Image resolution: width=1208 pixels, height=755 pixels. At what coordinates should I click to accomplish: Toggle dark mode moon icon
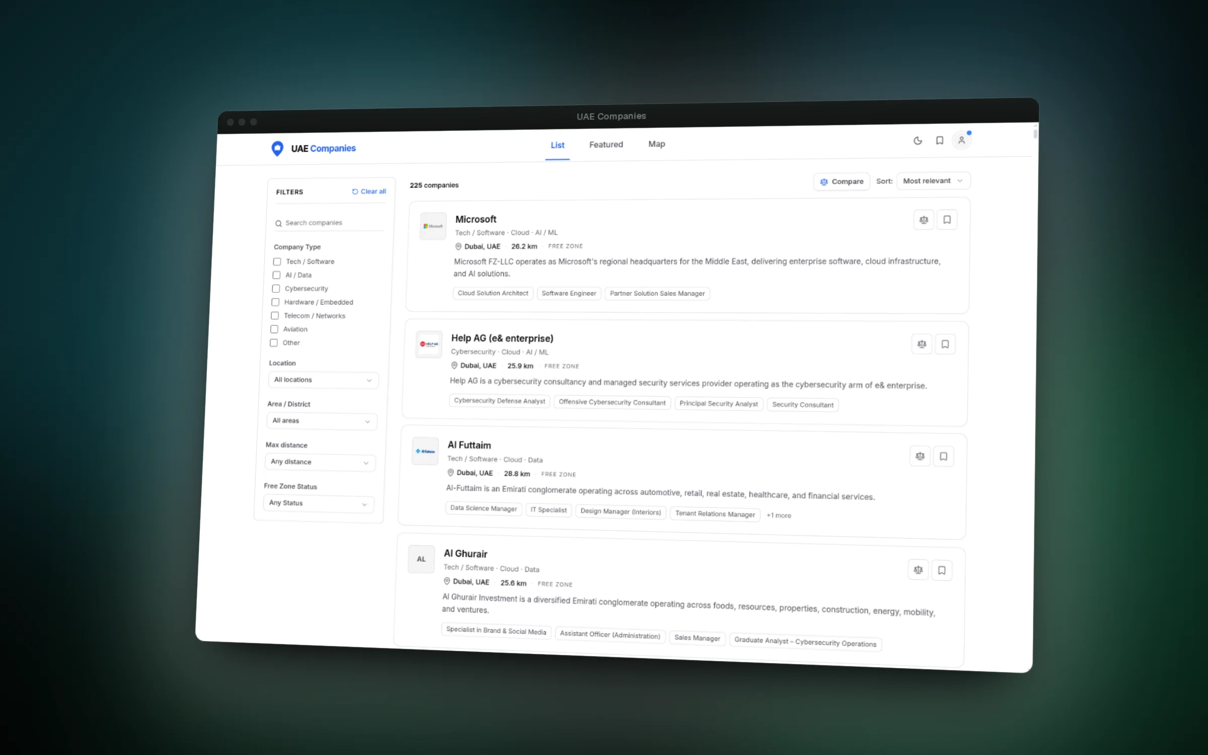[918, 141]
